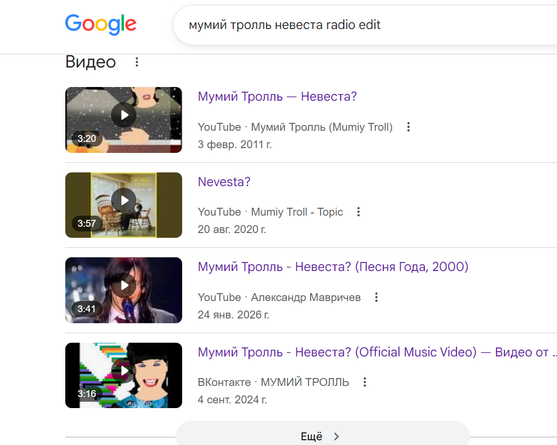This screenshot has width=557, height=445.
Task: Open the Невеста? (Official Music Video) link
Action: [377, 352]
